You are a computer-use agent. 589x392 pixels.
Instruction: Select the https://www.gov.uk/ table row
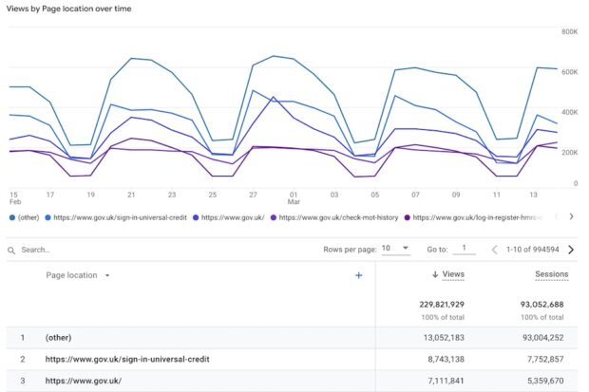pyautogui.click(x=82, y=382)
